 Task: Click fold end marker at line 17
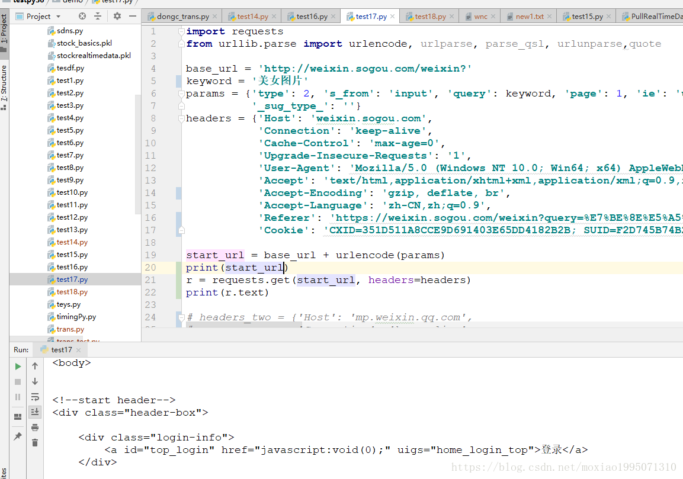point(181,230)
